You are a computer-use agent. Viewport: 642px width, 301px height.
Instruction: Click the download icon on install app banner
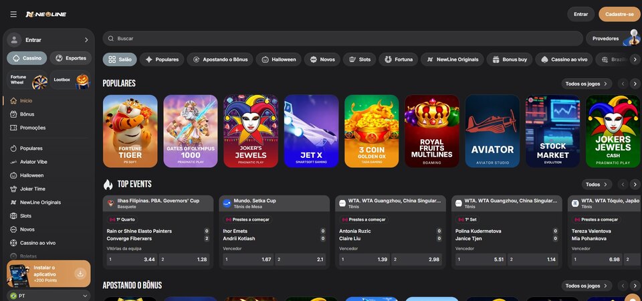coord(81,274)
